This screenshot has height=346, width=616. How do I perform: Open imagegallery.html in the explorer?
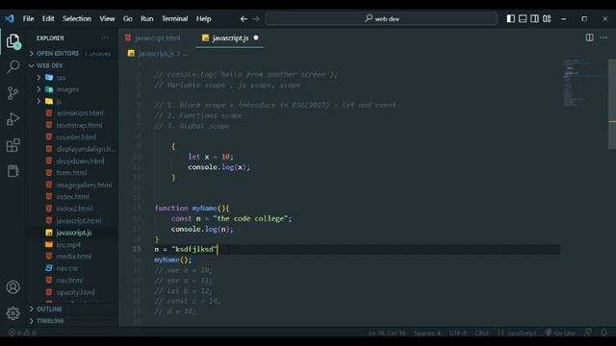[x=84, y=185]
